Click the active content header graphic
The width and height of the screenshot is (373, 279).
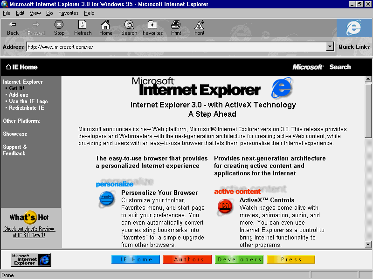tap(250, 190)
